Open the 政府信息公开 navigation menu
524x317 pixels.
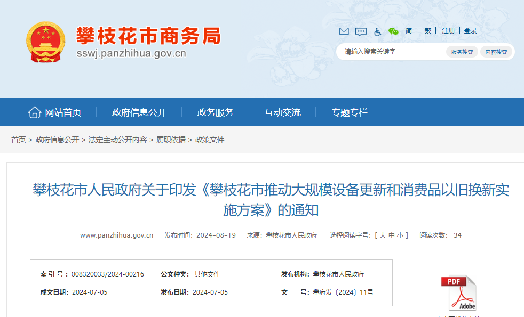click(x=139, y=112)
